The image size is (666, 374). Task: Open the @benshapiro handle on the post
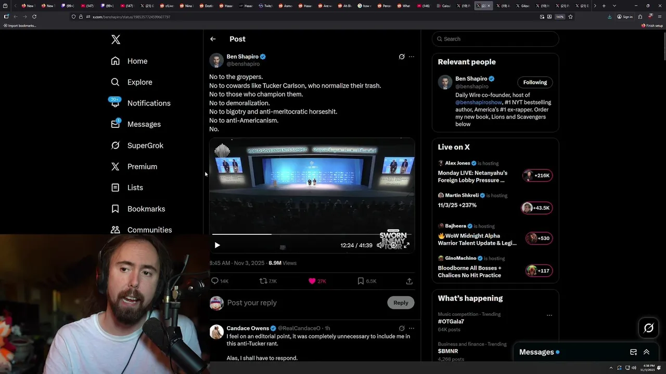[x=243, y=64]
